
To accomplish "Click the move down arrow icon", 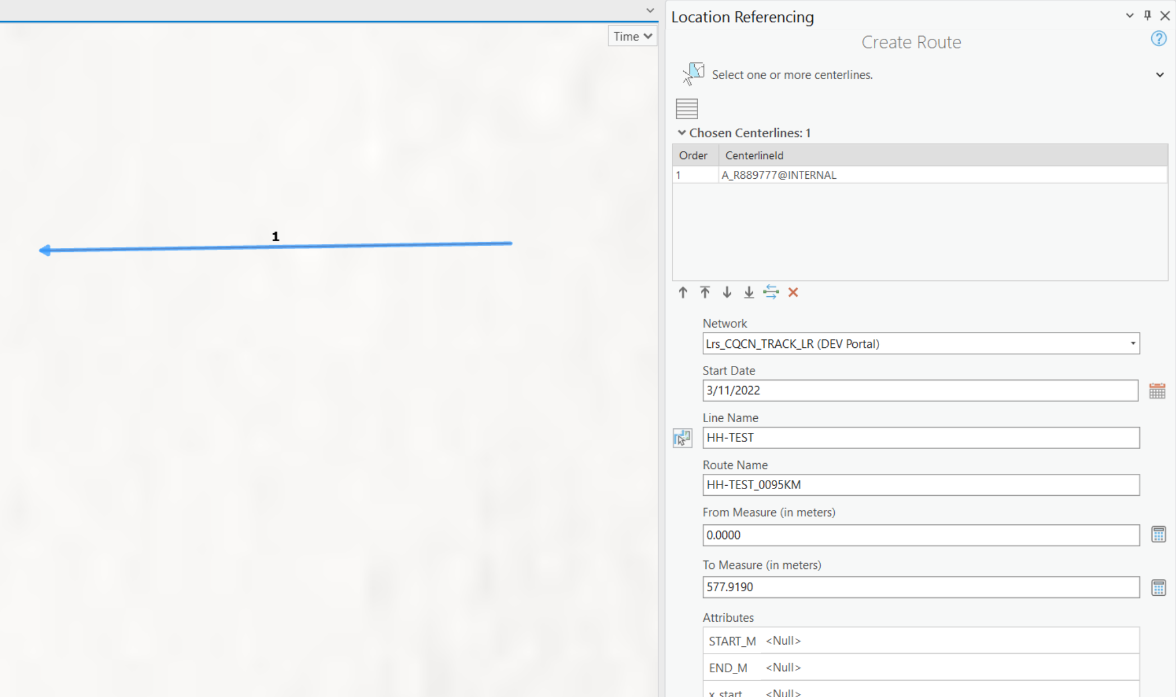I will (727, 292).
